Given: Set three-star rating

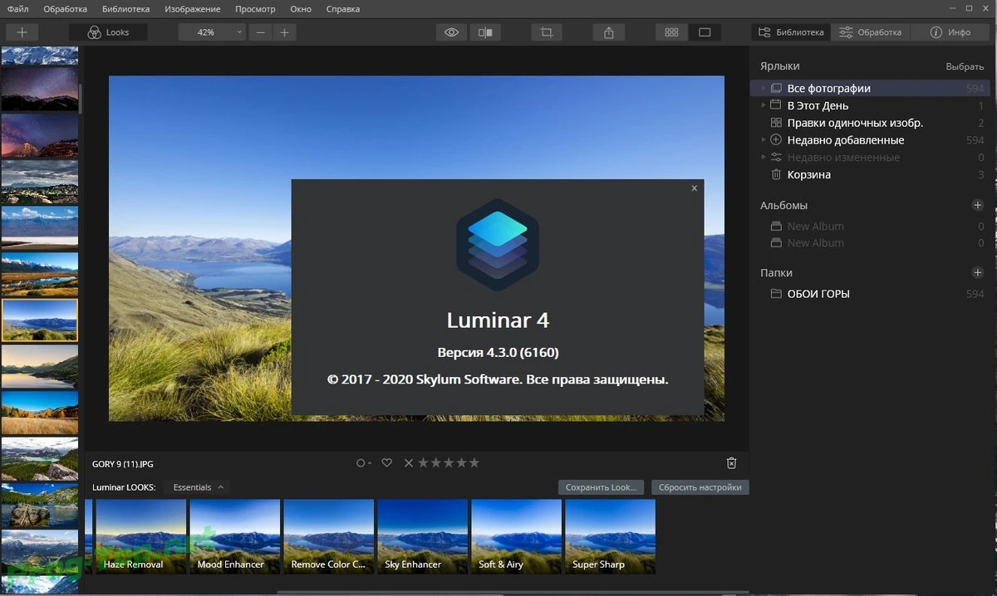Looking at the screenshot, I should [x=448, y=463].
